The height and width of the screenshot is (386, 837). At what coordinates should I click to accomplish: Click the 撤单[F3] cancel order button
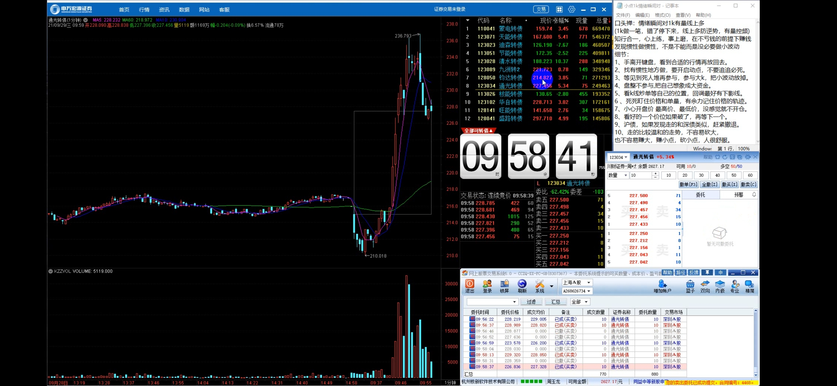tap(689, 184)
